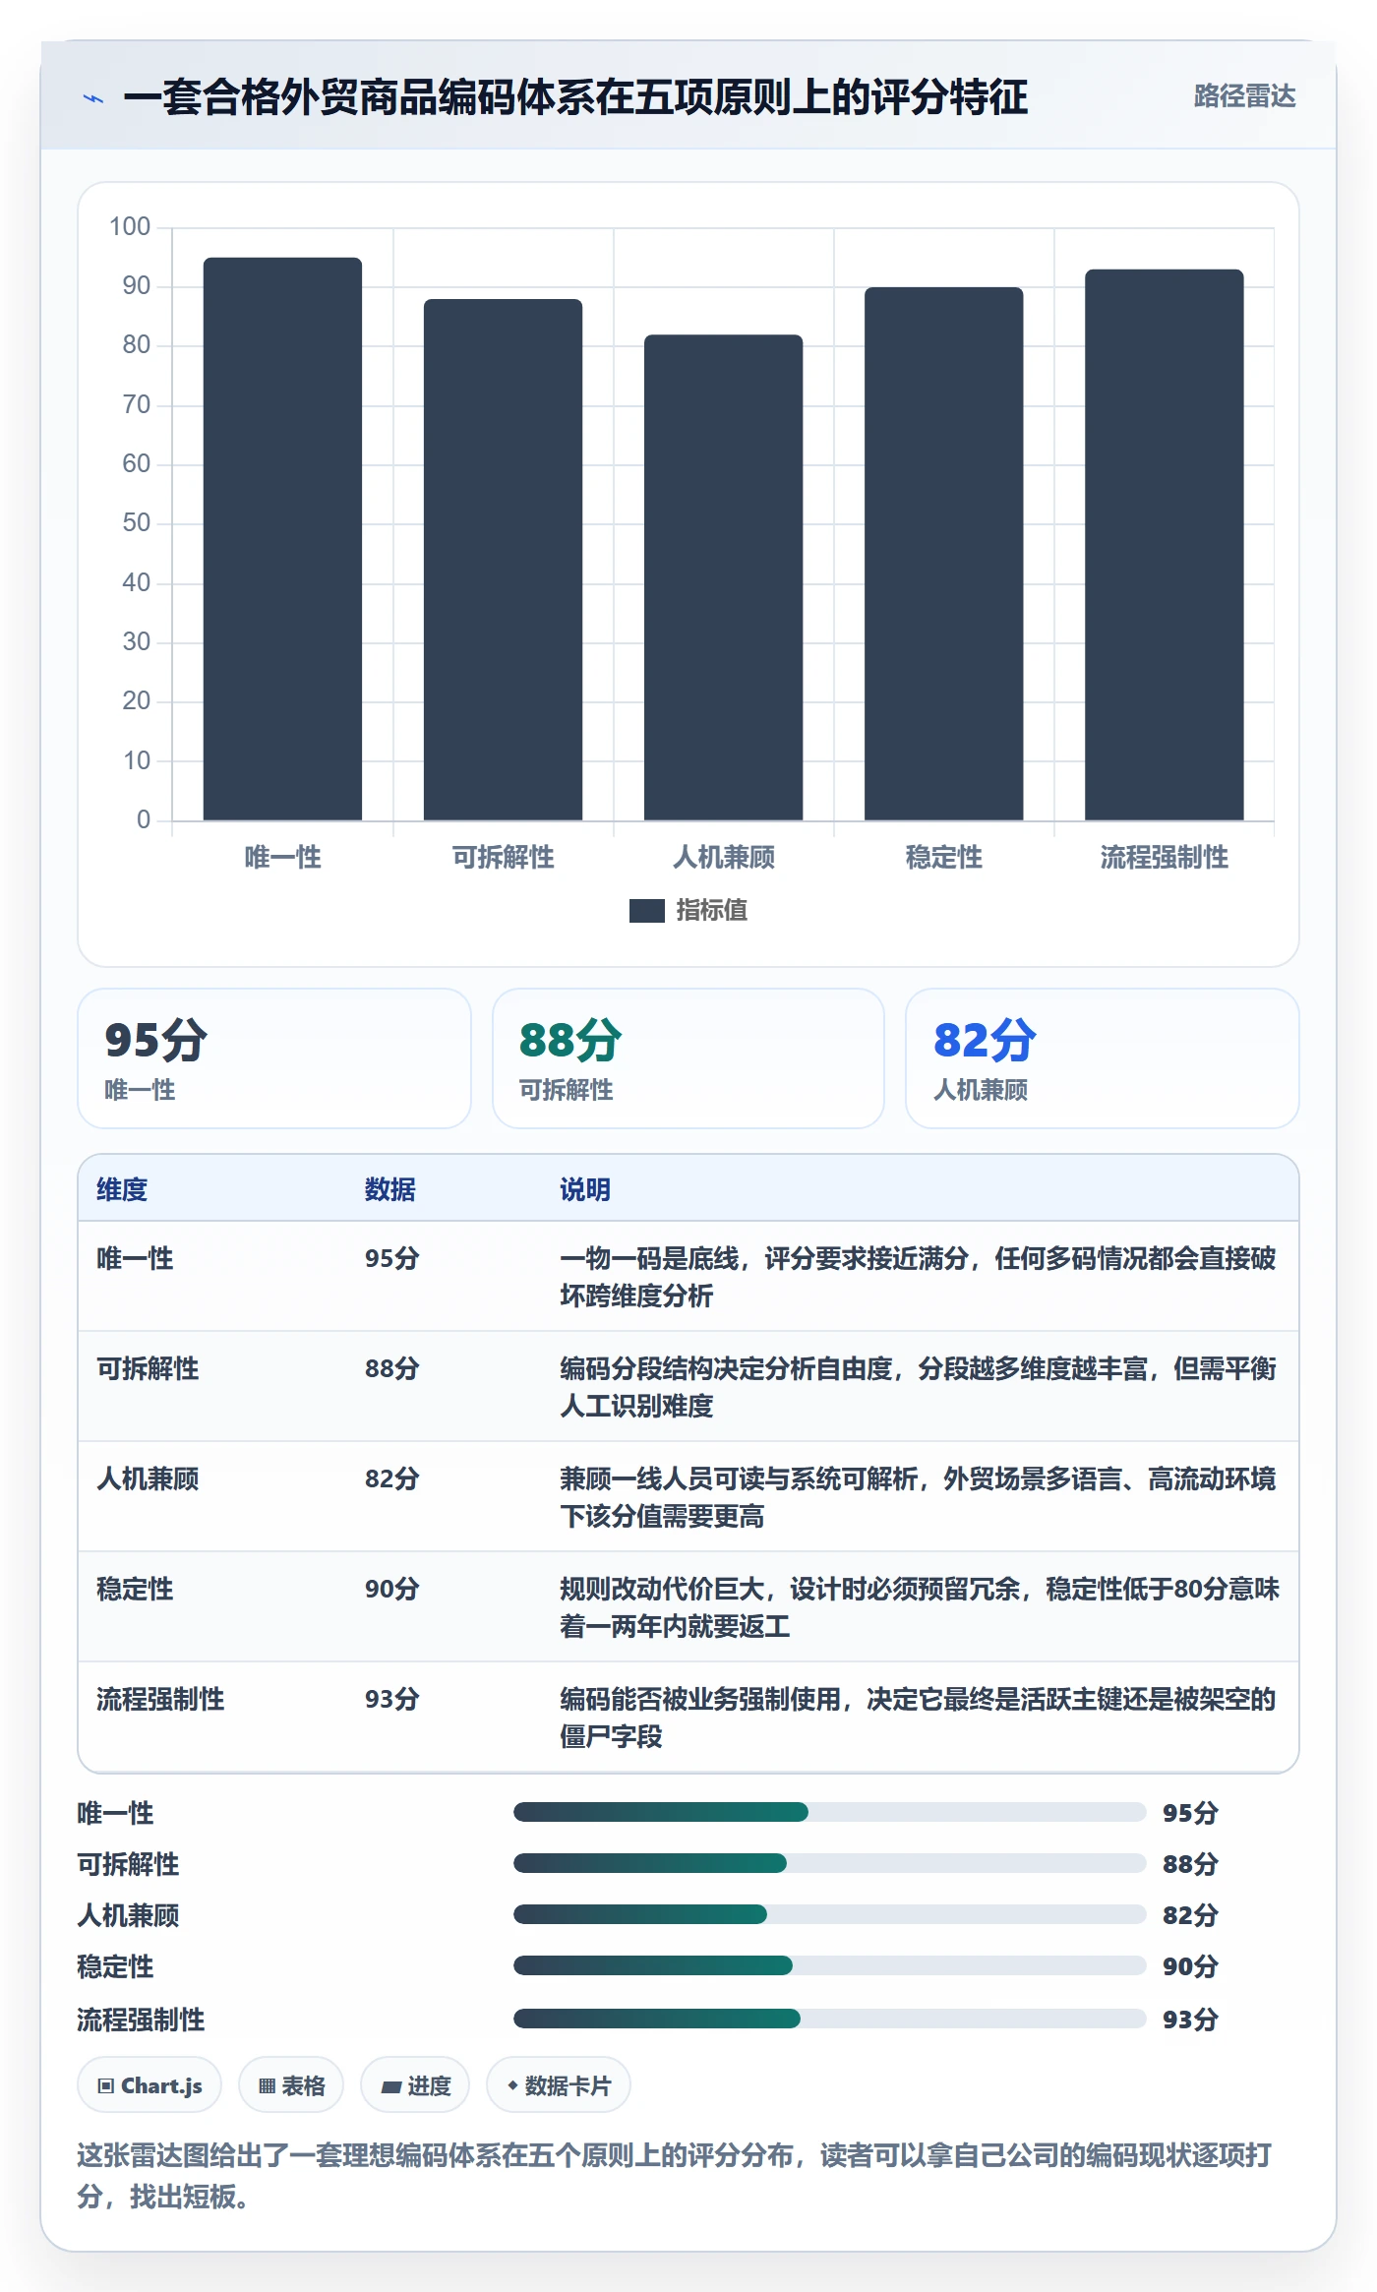Click the 可拆解性 bar in the chart
The width and height of the screenshot is (1377, 2292).
pos(503,560)
